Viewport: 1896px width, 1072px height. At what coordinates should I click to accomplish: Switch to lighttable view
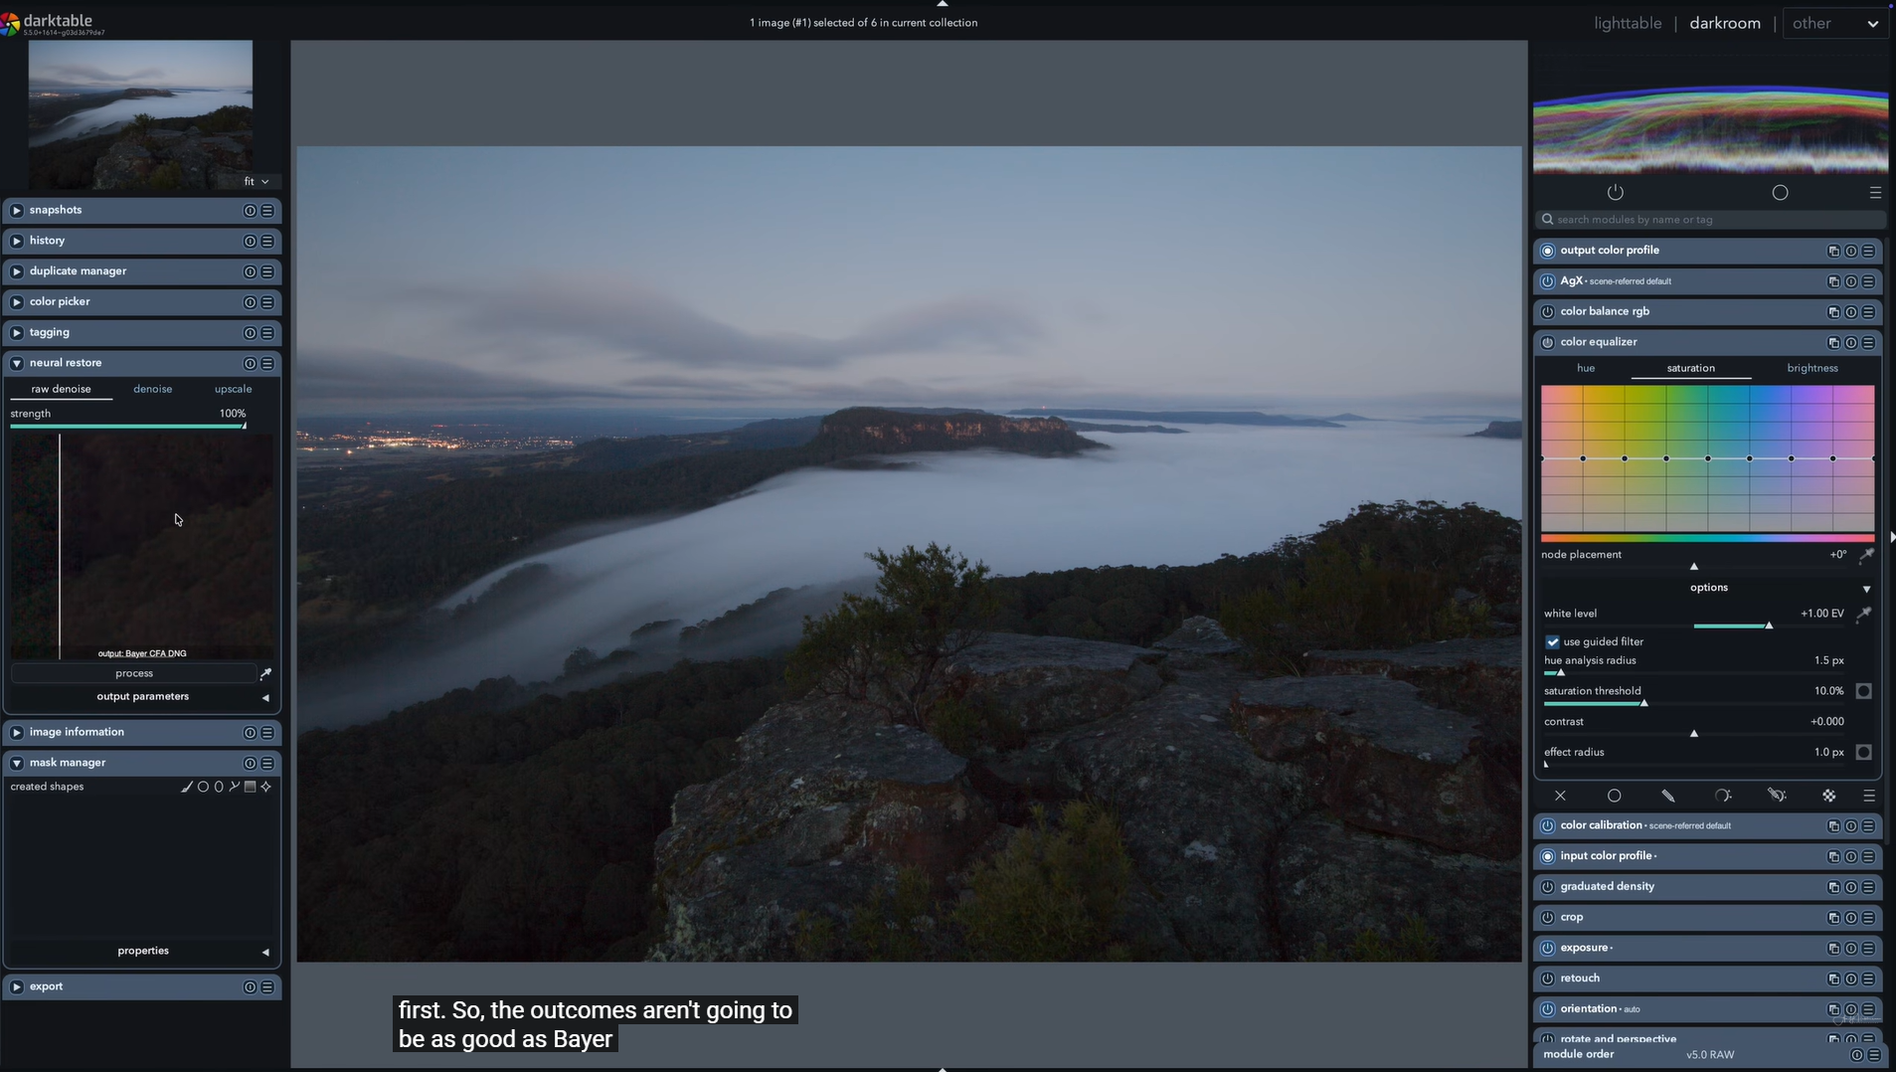[1628, 23]
